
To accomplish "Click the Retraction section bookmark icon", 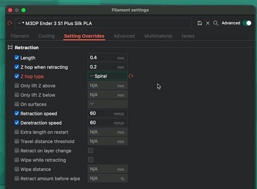I will (10, 47).
